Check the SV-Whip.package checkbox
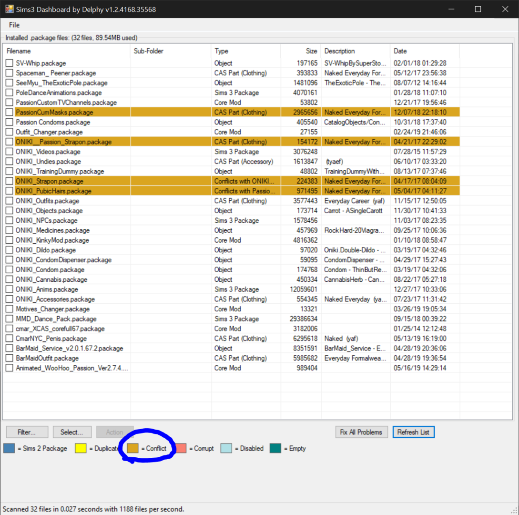 click(10, 63)
